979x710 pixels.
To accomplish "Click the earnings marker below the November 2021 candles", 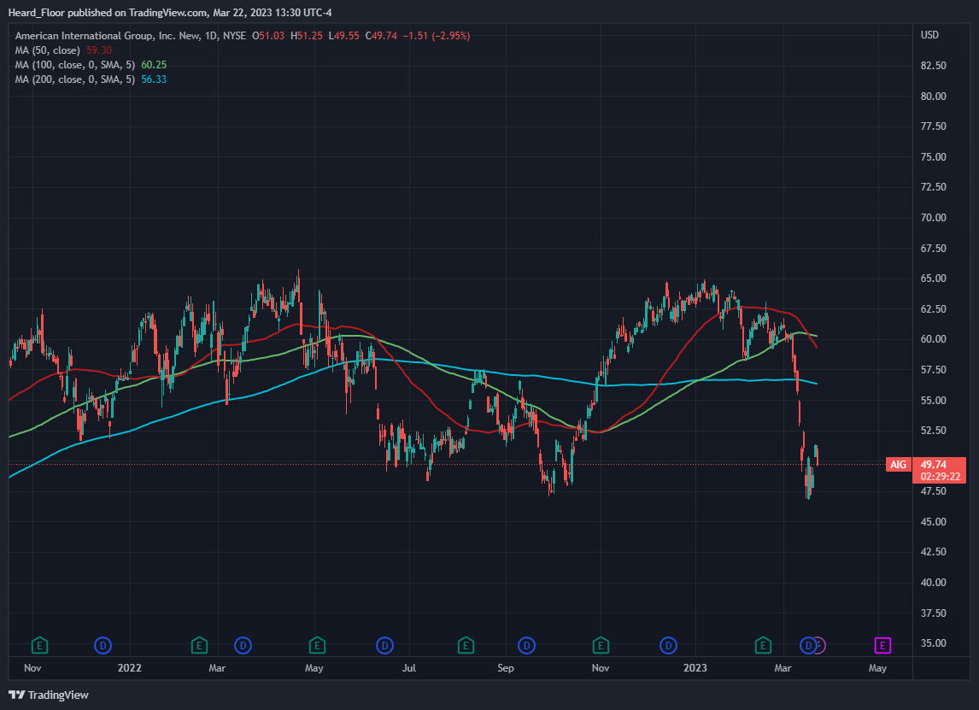I will click(39, 645).
